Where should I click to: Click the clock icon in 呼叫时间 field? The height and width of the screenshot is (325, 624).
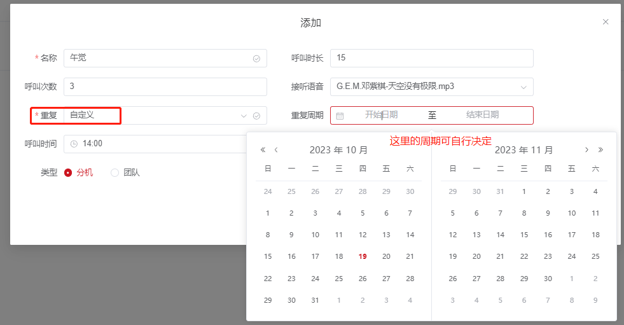(x=74, y=144)
